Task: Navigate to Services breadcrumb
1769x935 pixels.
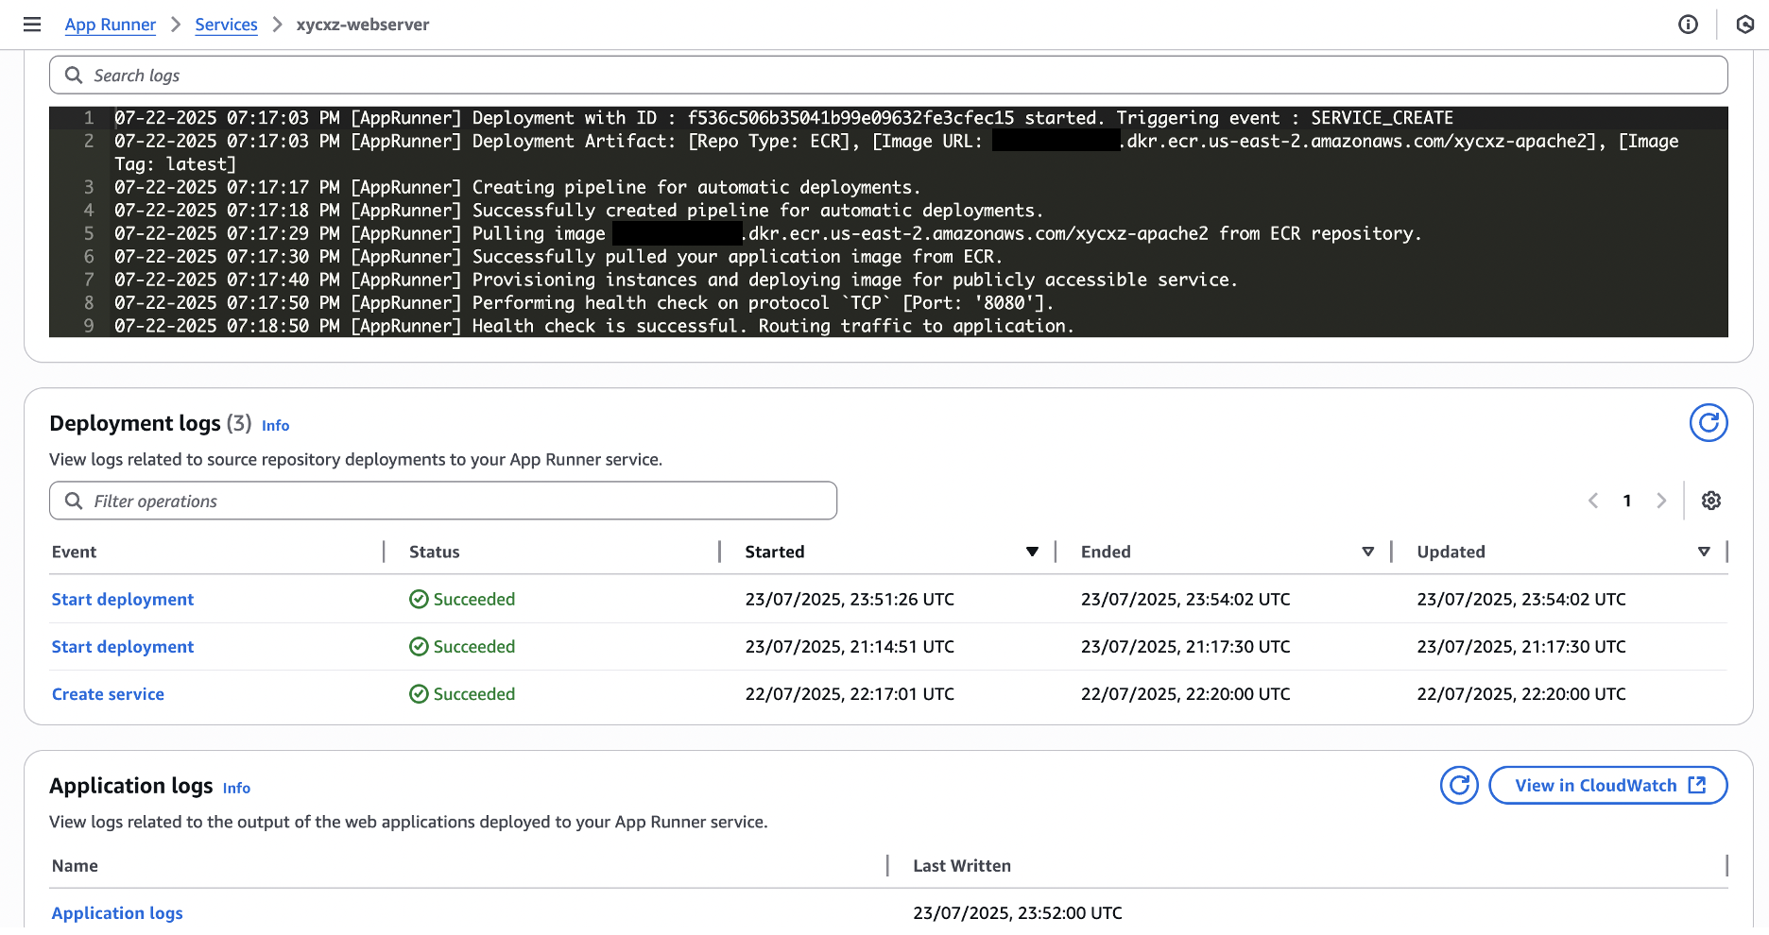Action: [x=226, y=25]
